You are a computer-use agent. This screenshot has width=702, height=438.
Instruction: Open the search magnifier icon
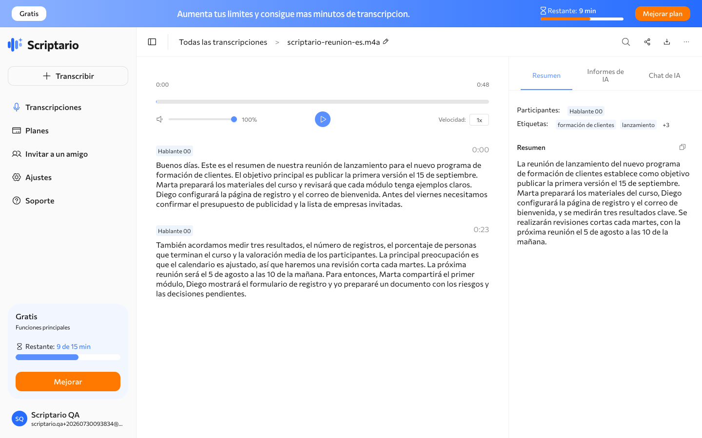[626, 42]
